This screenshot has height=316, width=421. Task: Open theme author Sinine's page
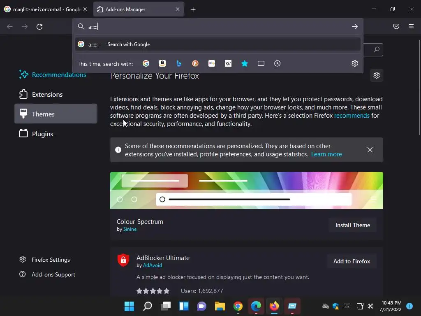[130, 229]
